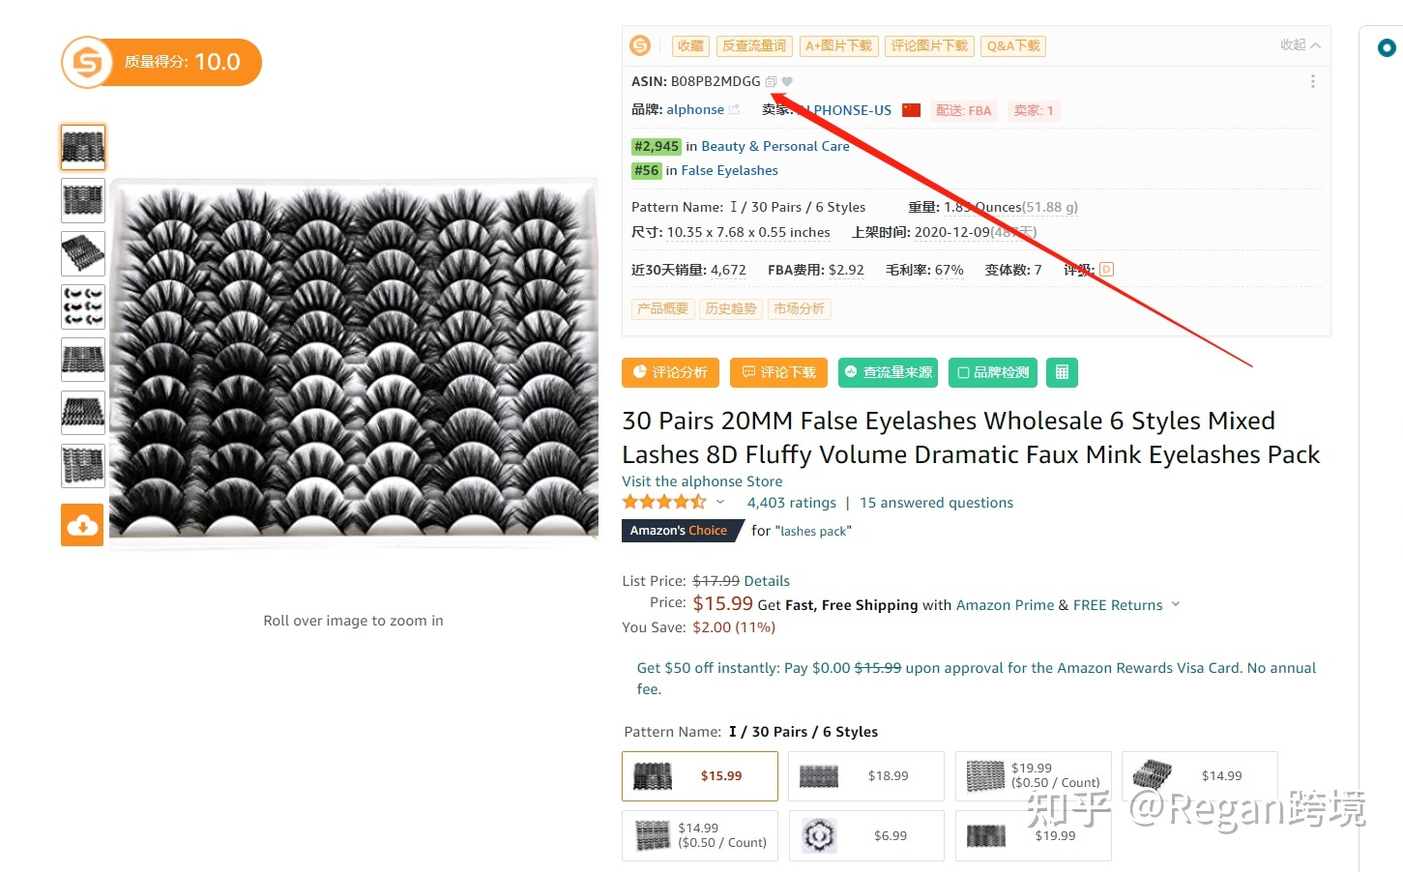Click the orange seller sprite logo icon

pos(640,45)
